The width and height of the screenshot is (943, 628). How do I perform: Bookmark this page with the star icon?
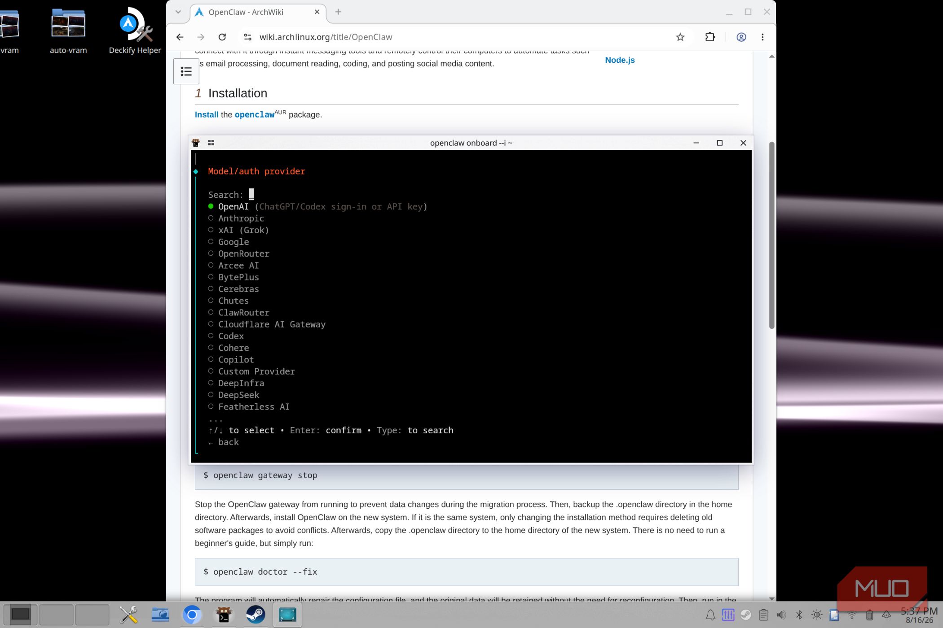coord(680,37)
